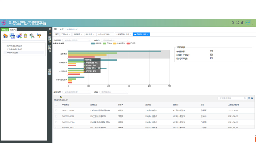The height and width of the screenshot is (156, 256).
Task: Click cell T0P333-0201 in the table
Action: click(68, 116)
